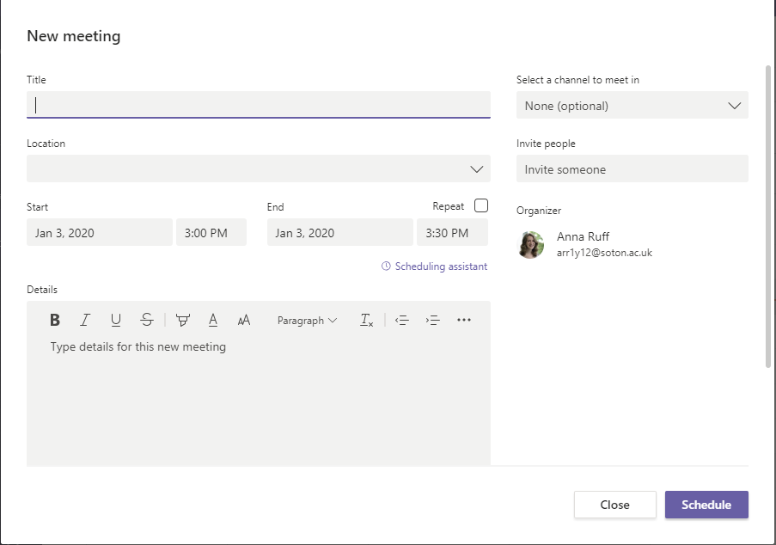776x545 pixels.
Task: Increase indent in the details editor
Action: (x=433, y=320)
